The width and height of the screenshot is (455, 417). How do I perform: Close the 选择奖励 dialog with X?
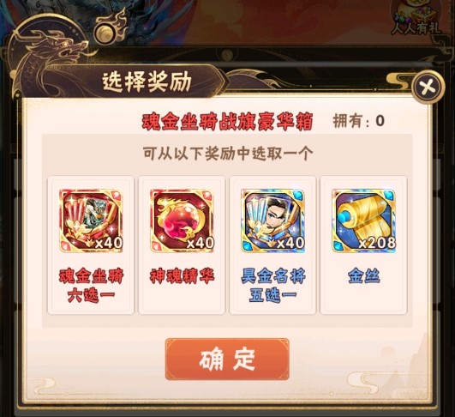tap(428, 87)
